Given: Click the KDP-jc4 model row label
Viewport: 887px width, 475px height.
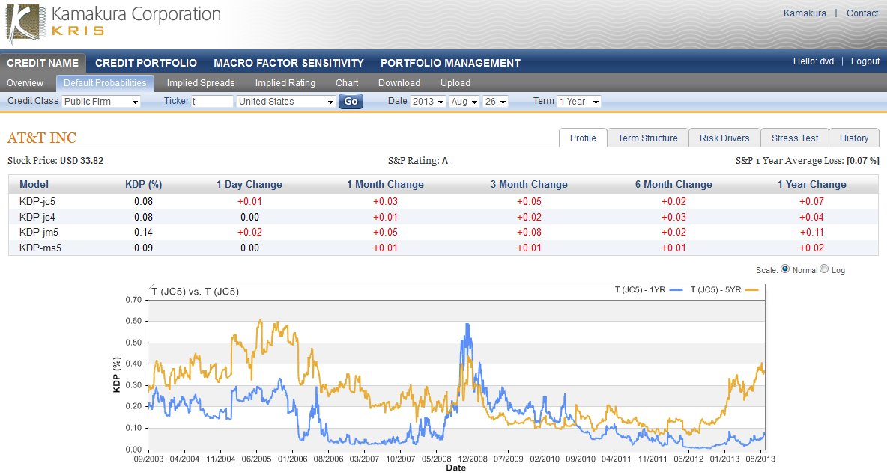Looking at the screenshot, I should click(x=37, y=218).
